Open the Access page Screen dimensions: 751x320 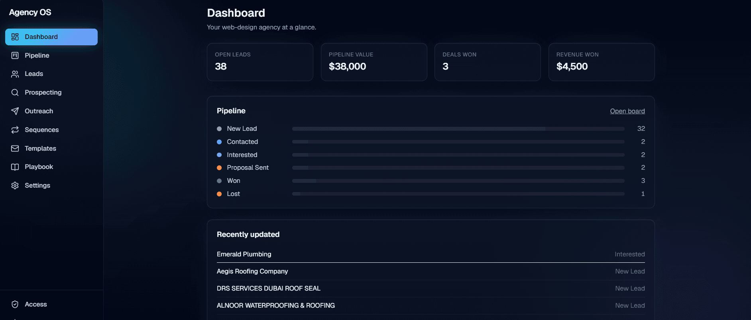pyautogui.click(x=51, y=304)
